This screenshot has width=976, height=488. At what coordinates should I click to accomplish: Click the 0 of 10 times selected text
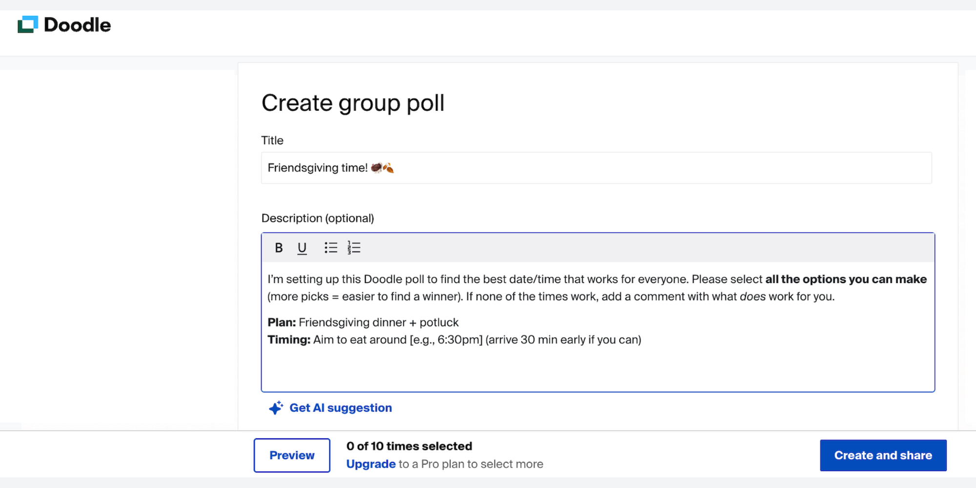(x=409, y=446)
